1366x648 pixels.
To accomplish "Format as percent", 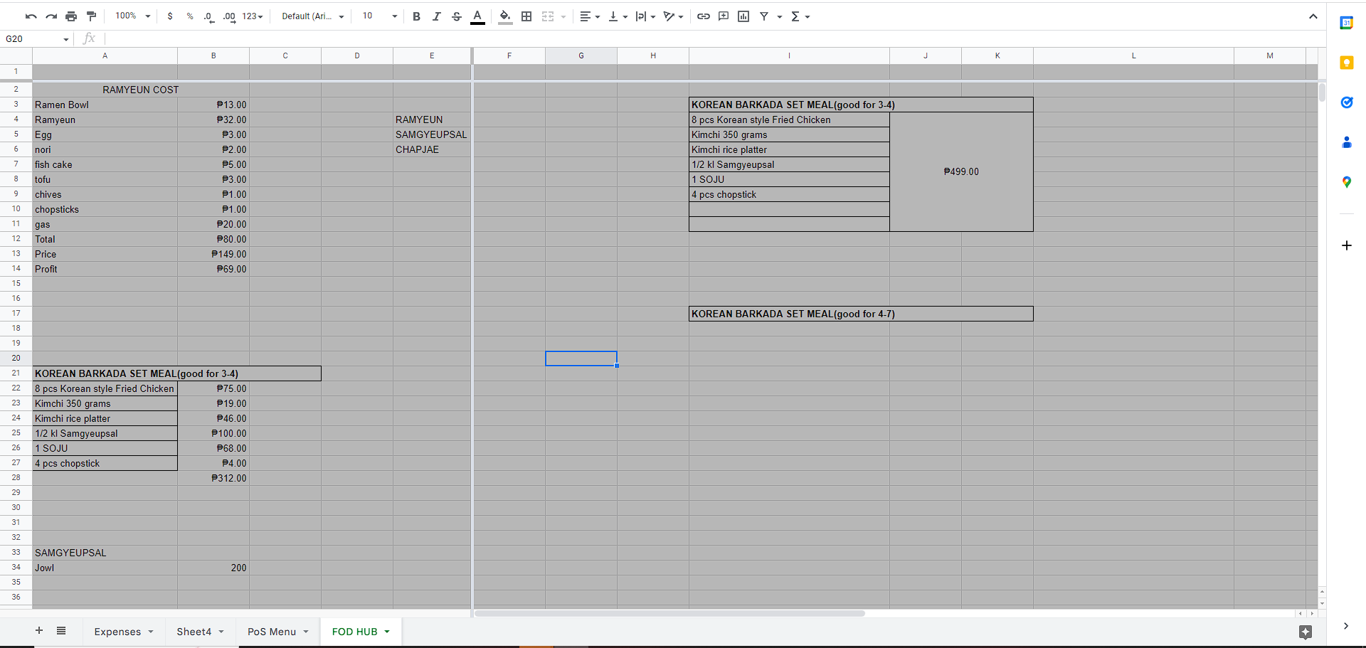I will coord(190,16).
